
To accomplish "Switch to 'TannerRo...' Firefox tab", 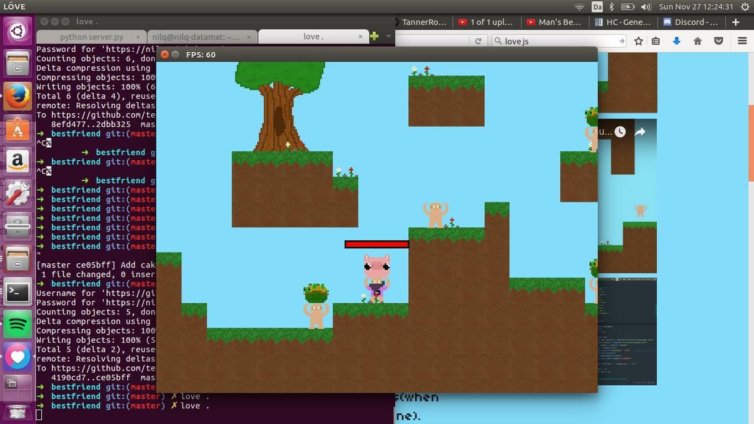I will tap(424, 22).
